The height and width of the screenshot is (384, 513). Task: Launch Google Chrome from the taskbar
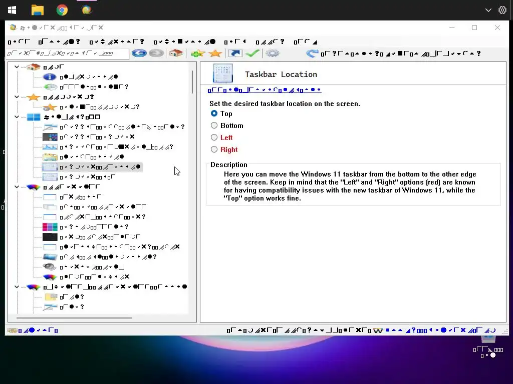point(62,10)
